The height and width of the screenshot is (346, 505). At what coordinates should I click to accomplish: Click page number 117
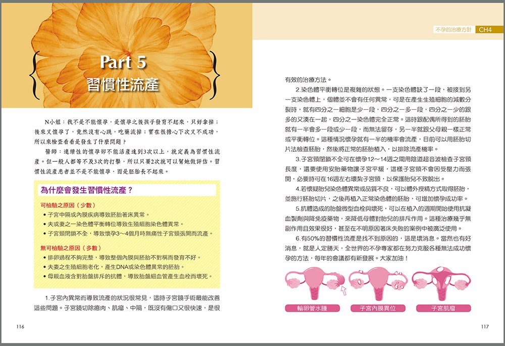tap(485, 327)
